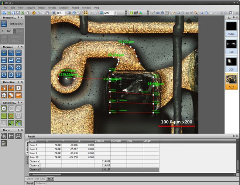Select the ellipse tool in Measure panel
This screenshot has width=240, height=185.
click(4, 67)
